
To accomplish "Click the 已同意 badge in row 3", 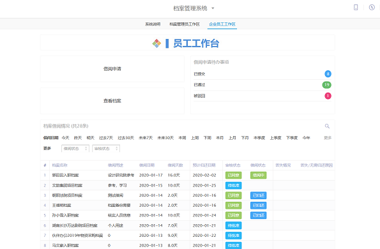I will [x=234, y=195].
